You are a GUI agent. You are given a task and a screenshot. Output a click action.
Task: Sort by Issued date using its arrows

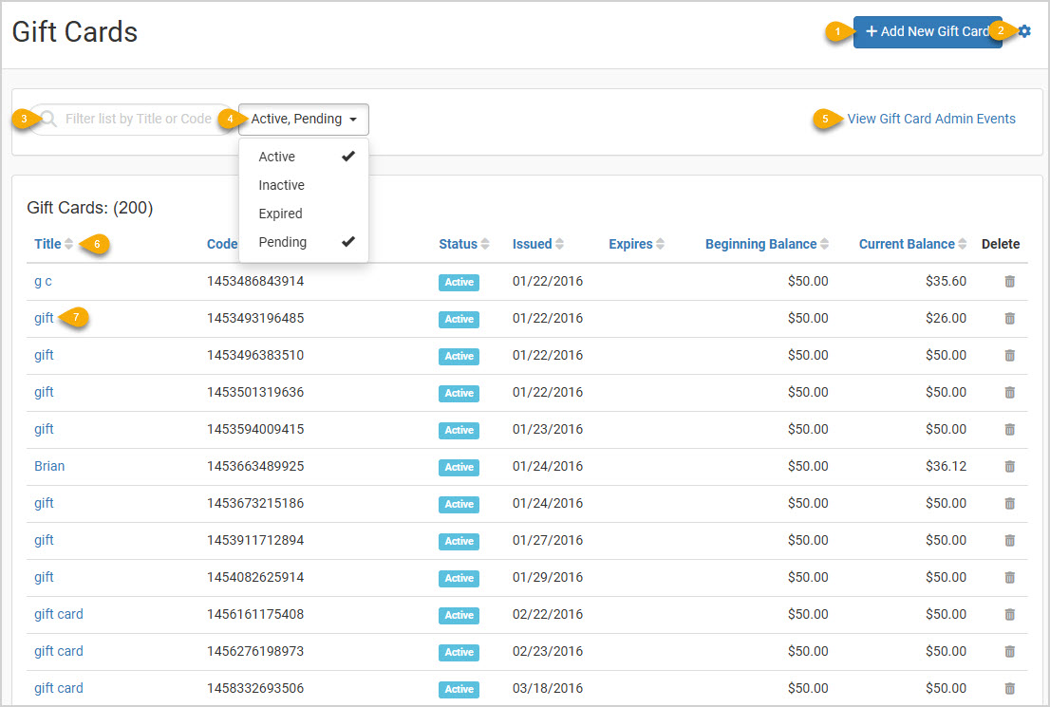point(559,244)
